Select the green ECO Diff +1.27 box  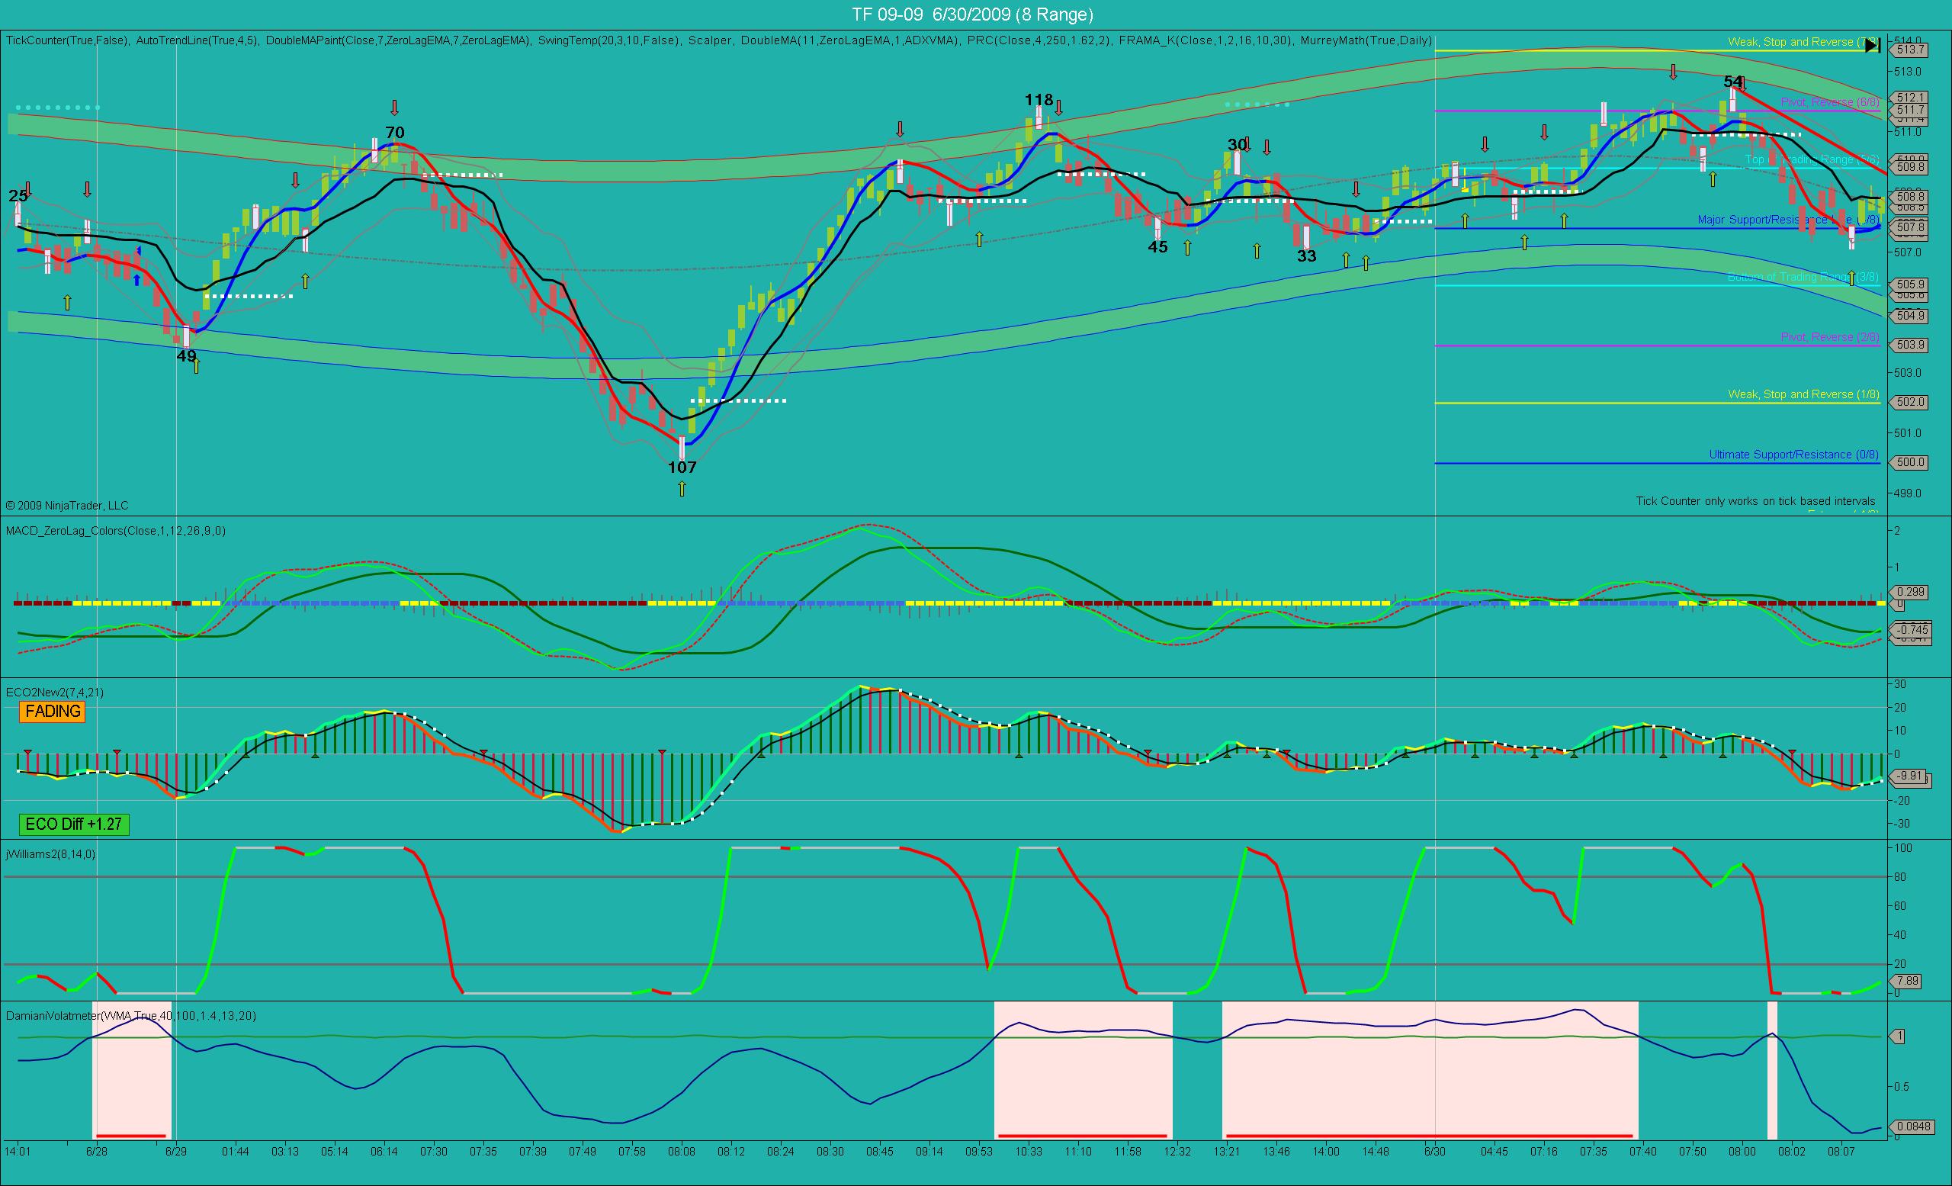(x=74, y=824)
